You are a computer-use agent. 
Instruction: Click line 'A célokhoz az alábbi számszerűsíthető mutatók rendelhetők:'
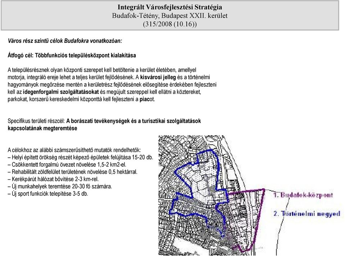74,150
